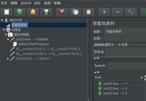Open the 选项 menu
The width and height of the screenshot is (146, 101).
[47, 3]
